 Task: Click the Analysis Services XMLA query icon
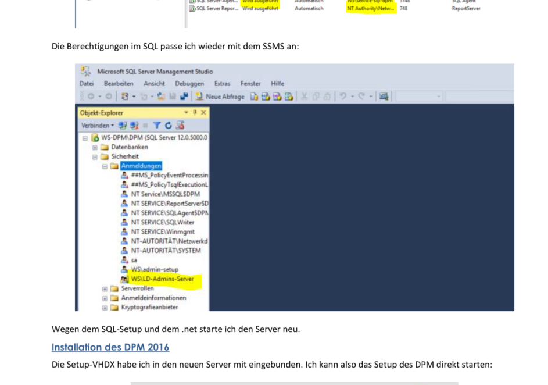pyautogui.click(x=289, y=97)
